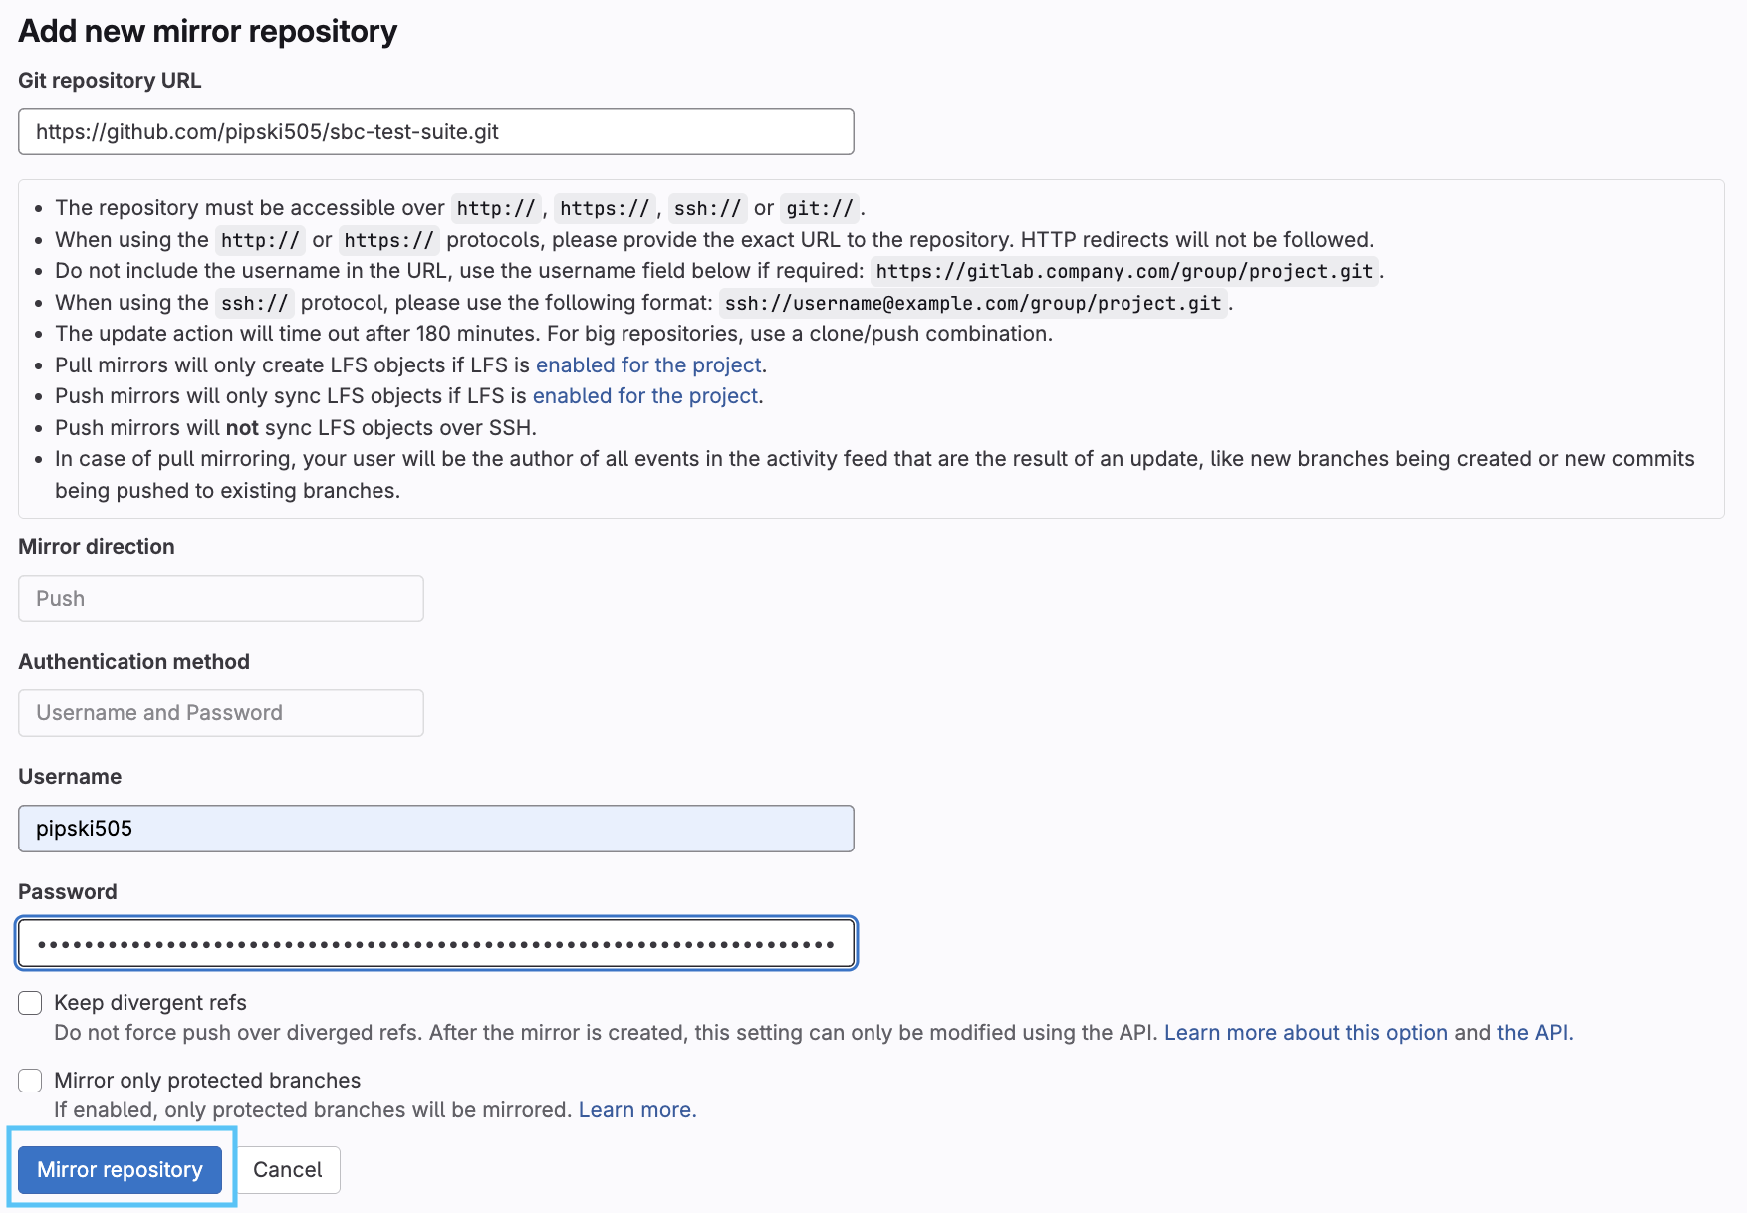The image size is (1747, 1213).
Task: Click 'Push mirrors will not sync LFS' note
Action: tap(296, 428)
